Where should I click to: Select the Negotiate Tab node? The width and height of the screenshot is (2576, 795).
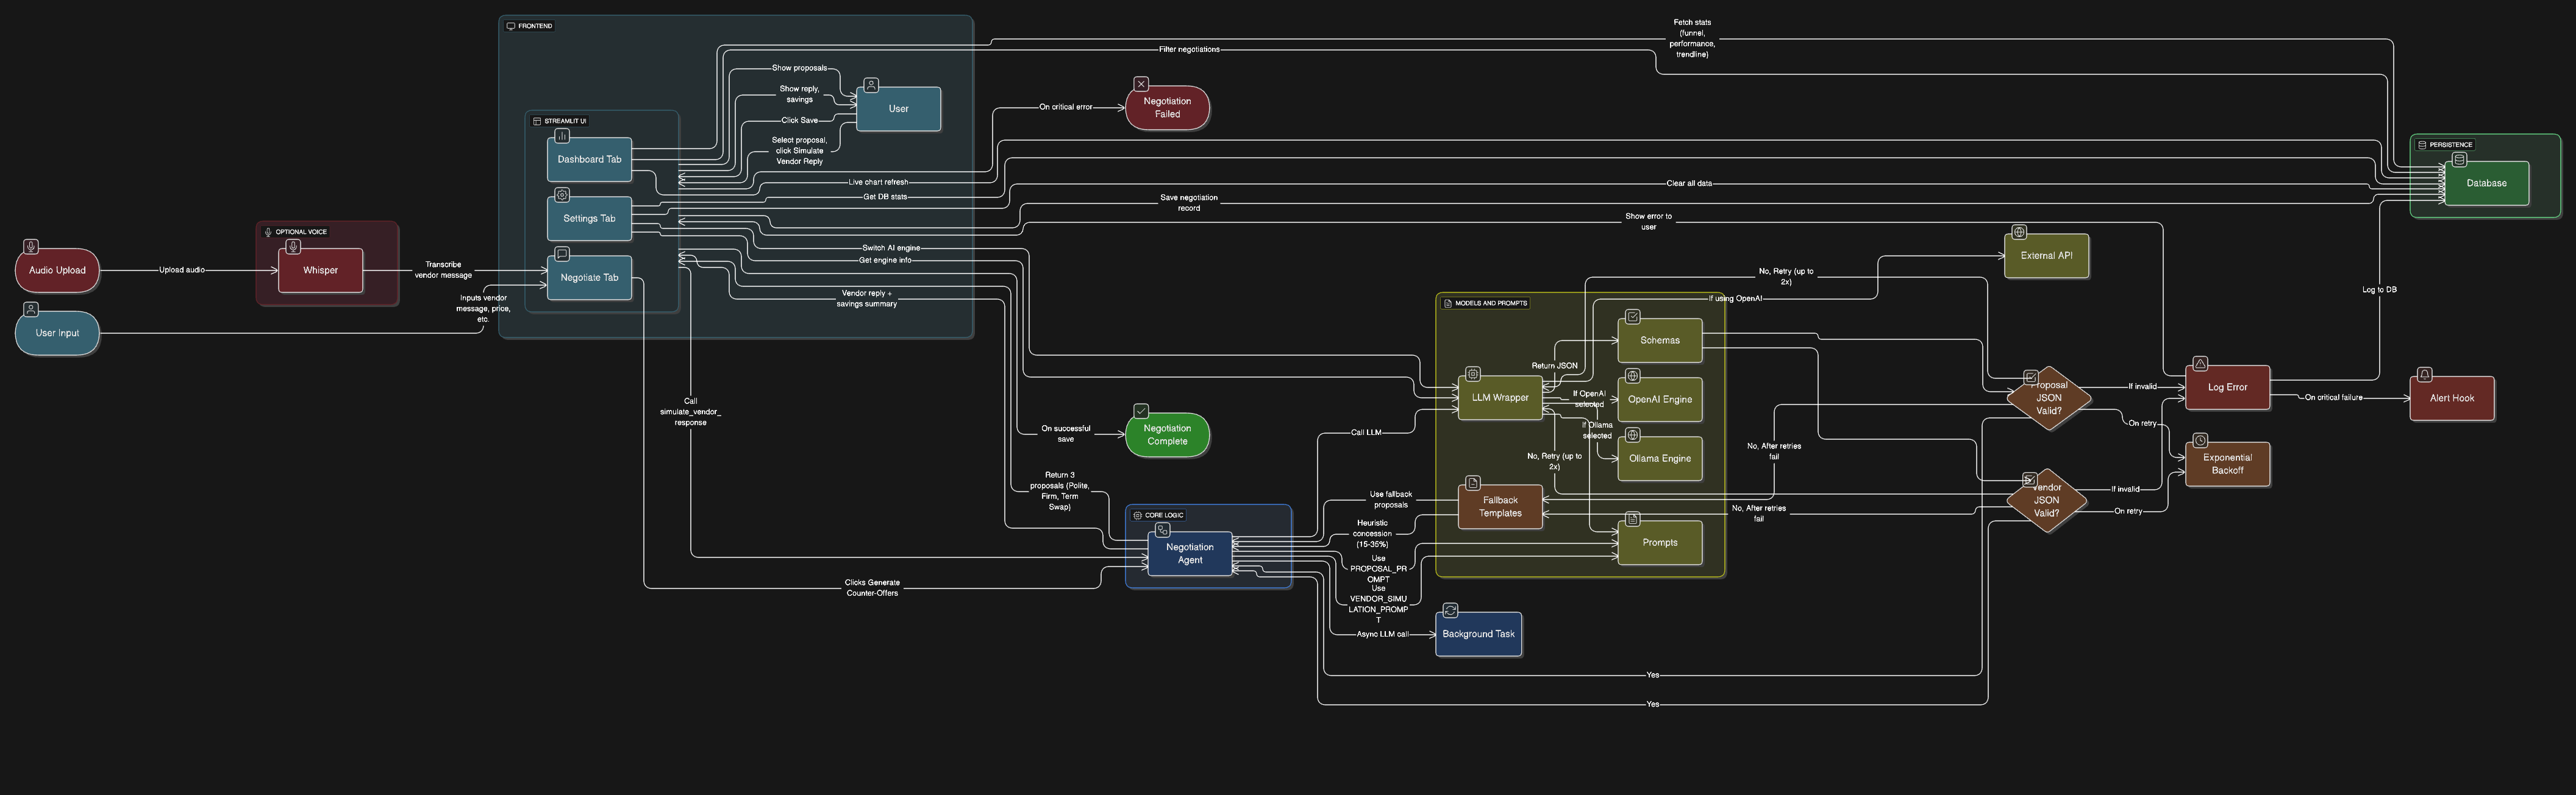(589, 278)
